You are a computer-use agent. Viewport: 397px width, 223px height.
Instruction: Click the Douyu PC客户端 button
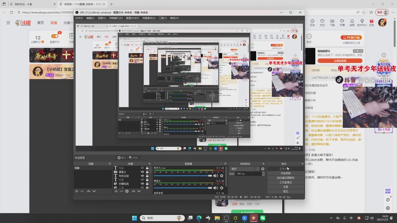tap(351, 38)
